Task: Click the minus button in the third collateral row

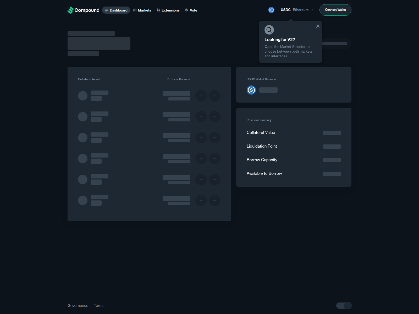Action: point(215,138)
